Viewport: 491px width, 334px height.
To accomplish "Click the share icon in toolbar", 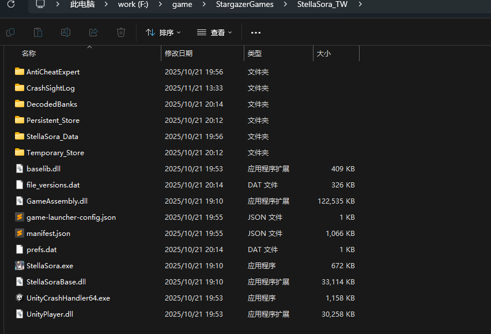I will coord(93,32).
